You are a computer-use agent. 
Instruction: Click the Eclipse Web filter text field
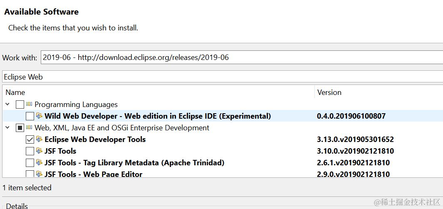tap(223, 77)
